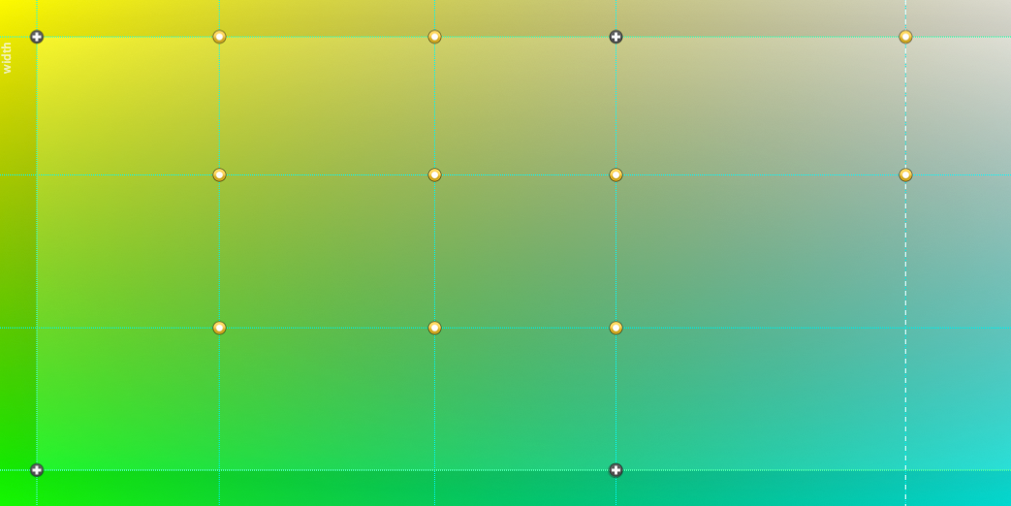This screenshot has width=1011, height=506.
Task: Select yellow node on second line, fourth column
Action: click(x=616, y=174)
